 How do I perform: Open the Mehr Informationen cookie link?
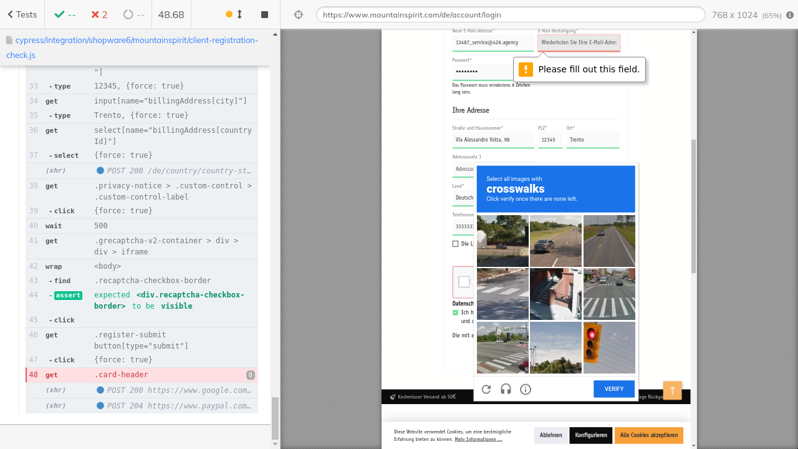pyautogui.click(x=478, y=440)
